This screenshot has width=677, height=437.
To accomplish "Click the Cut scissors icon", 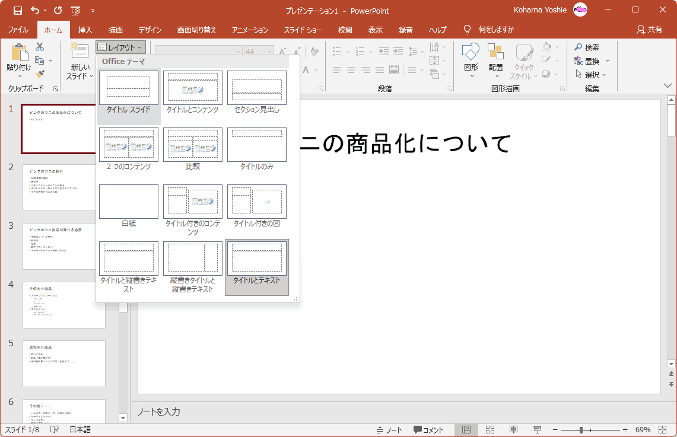I will tap(40, 47).
